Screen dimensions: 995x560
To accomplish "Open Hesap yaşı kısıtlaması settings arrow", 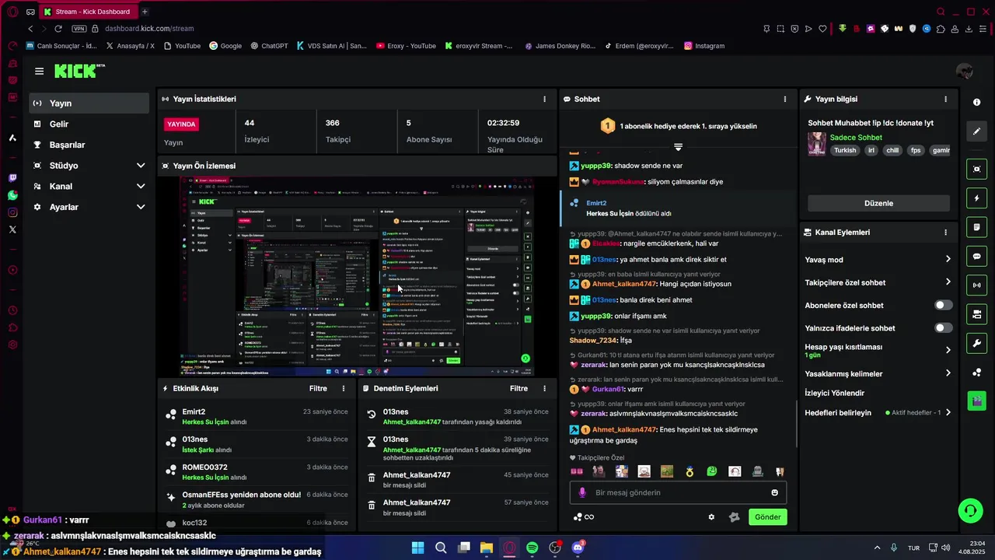I will tap(948, 350).
